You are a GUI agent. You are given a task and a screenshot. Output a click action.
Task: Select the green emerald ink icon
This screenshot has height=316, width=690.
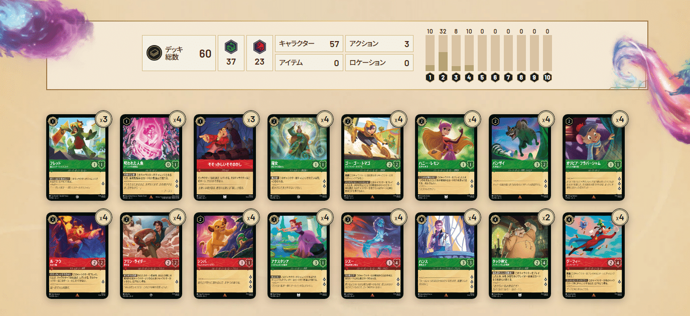click(x=231, y=47)
